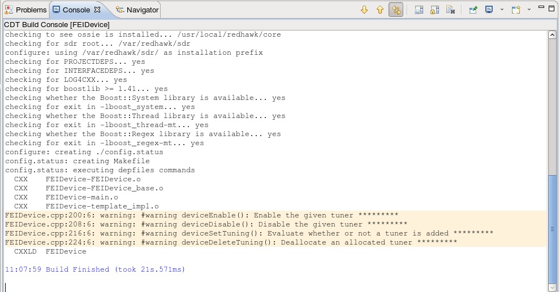The height and width of the screenshot is (292, 560).
Task: Jump to next build error arrow
Action: (x=364, y=10)
